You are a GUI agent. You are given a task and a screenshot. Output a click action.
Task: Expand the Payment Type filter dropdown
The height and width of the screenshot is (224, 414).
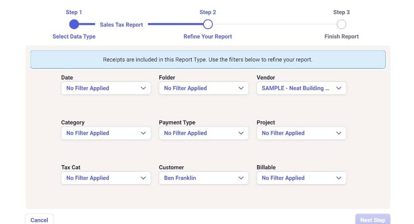tap(203, 133)
